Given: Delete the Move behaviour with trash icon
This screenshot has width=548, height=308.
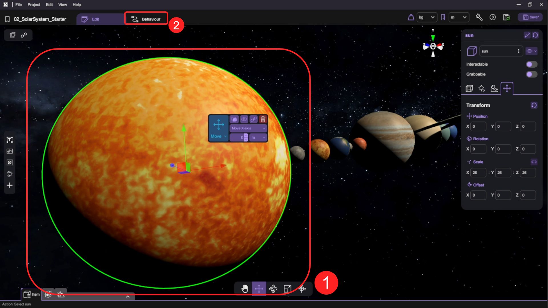Looking at the screenshot, I should (263, 119).
